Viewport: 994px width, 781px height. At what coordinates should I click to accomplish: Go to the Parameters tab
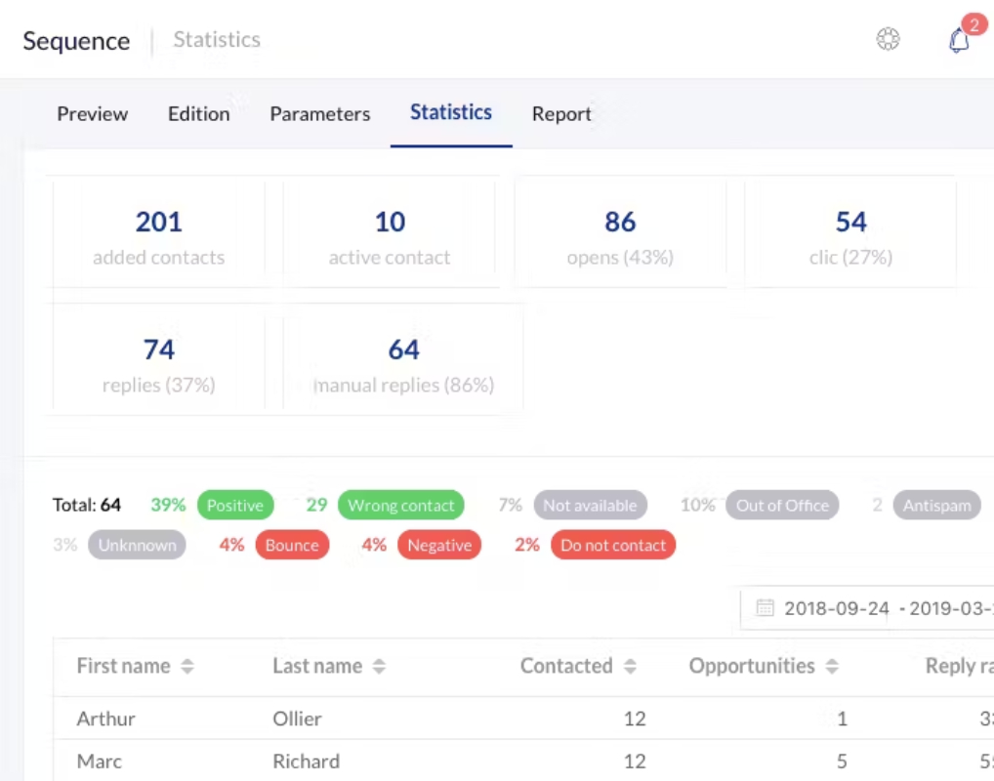coord(320,114)
